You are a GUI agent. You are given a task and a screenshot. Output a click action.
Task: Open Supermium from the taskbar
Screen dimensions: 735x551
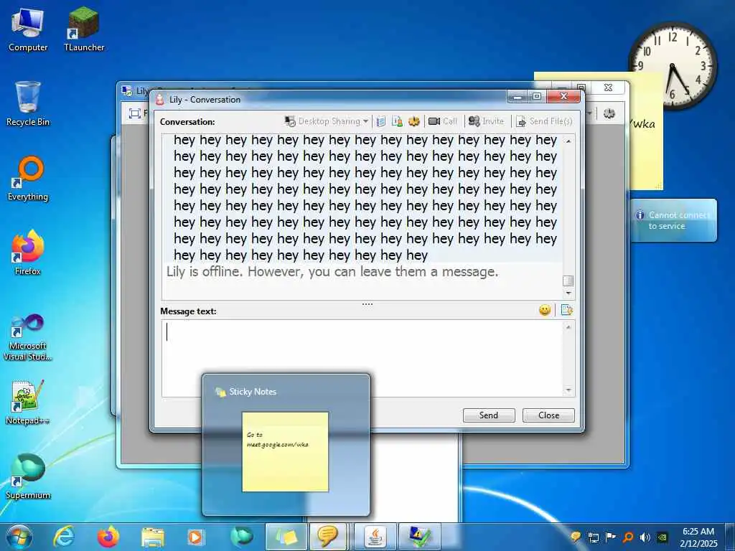pos(241,537)
